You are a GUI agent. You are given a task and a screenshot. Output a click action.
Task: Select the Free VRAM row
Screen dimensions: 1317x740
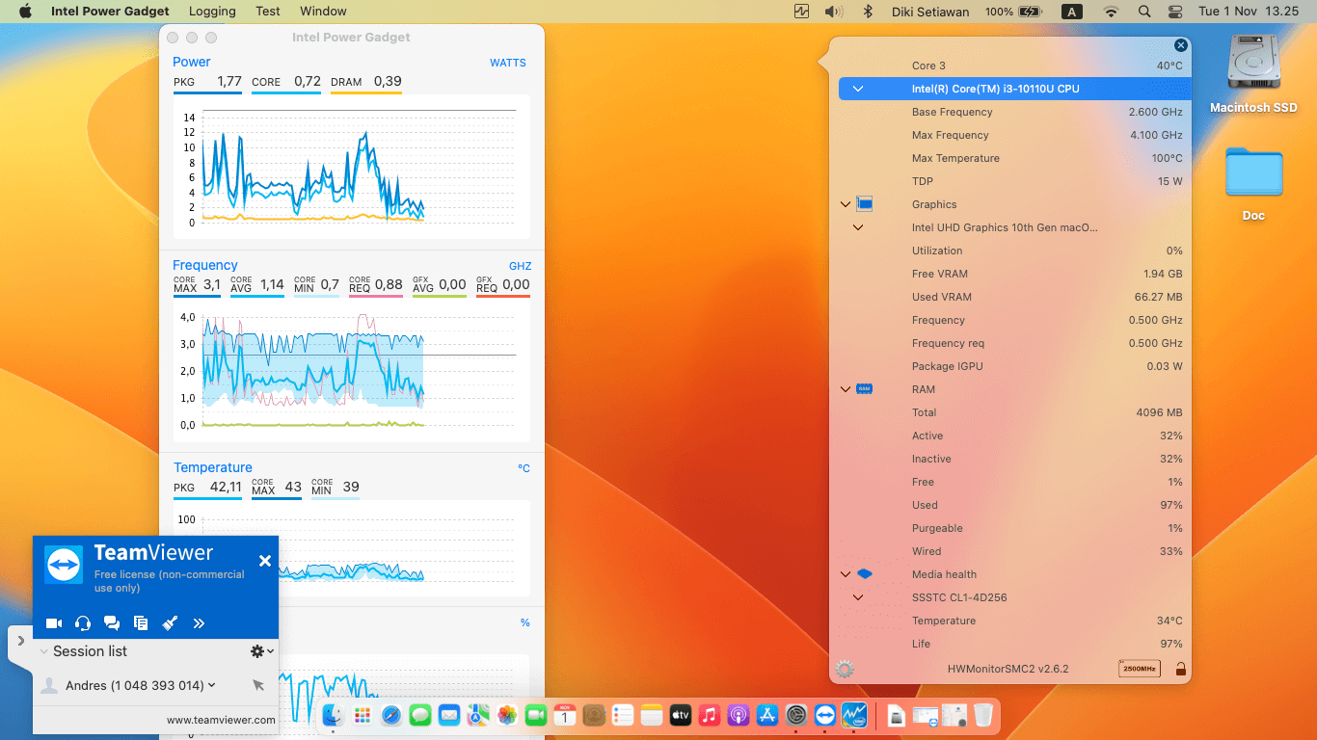[1010, 274]
